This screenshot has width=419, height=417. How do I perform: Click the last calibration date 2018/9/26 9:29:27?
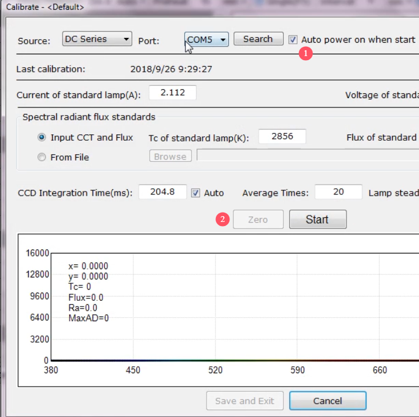coord(171,69)
